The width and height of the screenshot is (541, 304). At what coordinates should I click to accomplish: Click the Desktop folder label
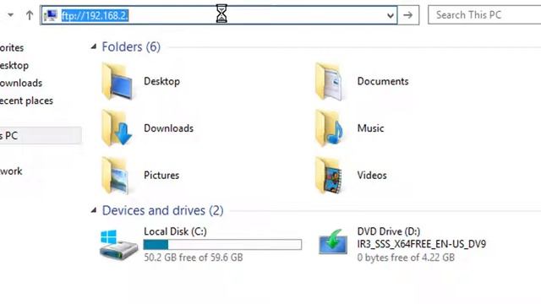coord(161,81)
